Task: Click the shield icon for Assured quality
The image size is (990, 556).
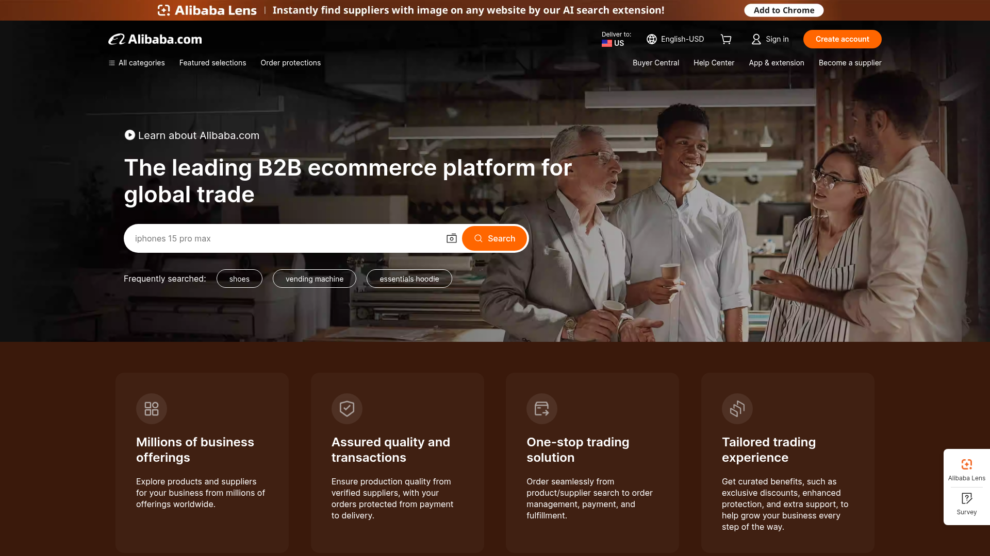Action: (x=346, y=408)
